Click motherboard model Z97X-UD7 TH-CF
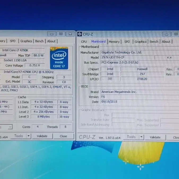 pyautogui.click(x=127, y=58)
